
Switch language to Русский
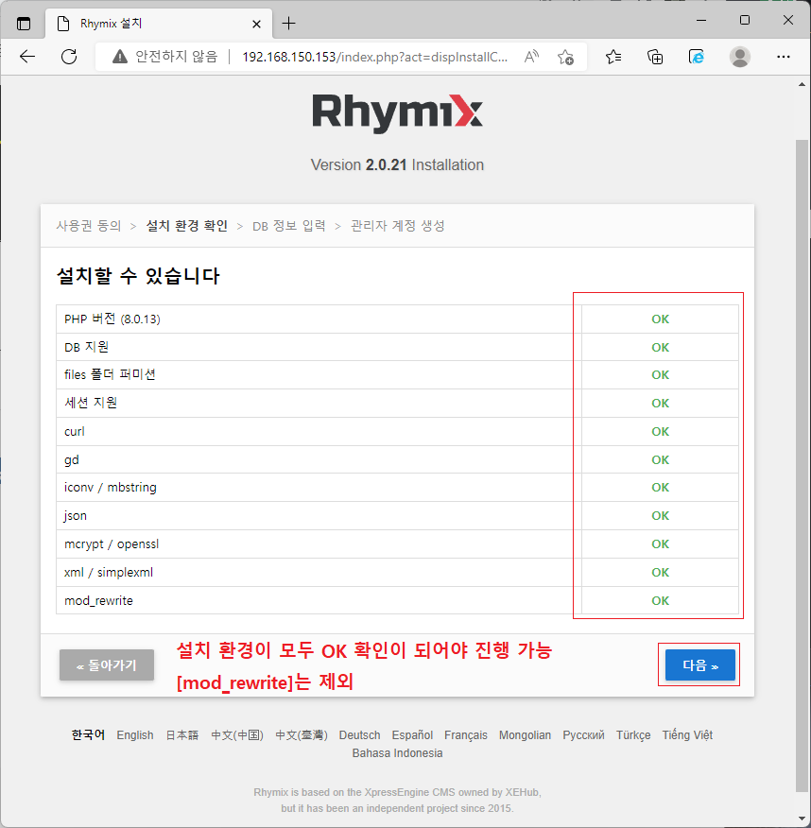click(x=583, y=735)
